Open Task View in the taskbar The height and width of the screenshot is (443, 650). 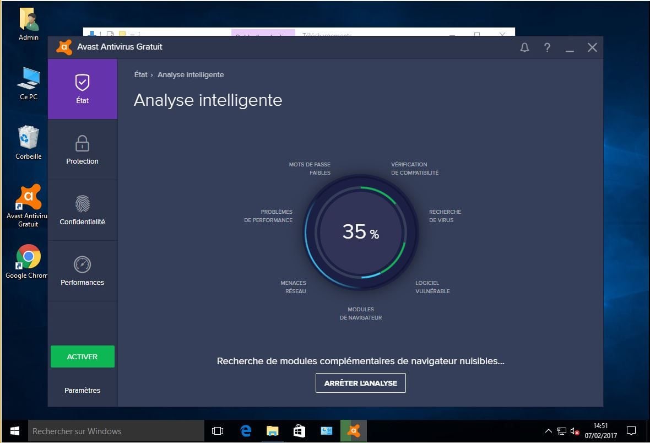coord(217,431)
